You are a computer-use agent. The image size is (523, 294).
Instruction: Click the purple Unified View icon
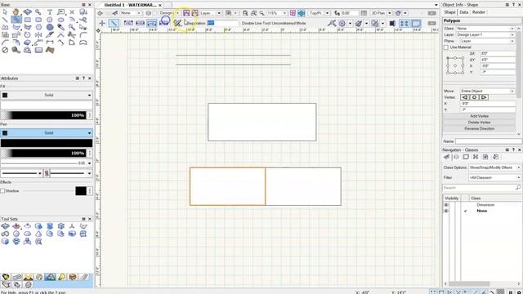[x=293, y=13]
